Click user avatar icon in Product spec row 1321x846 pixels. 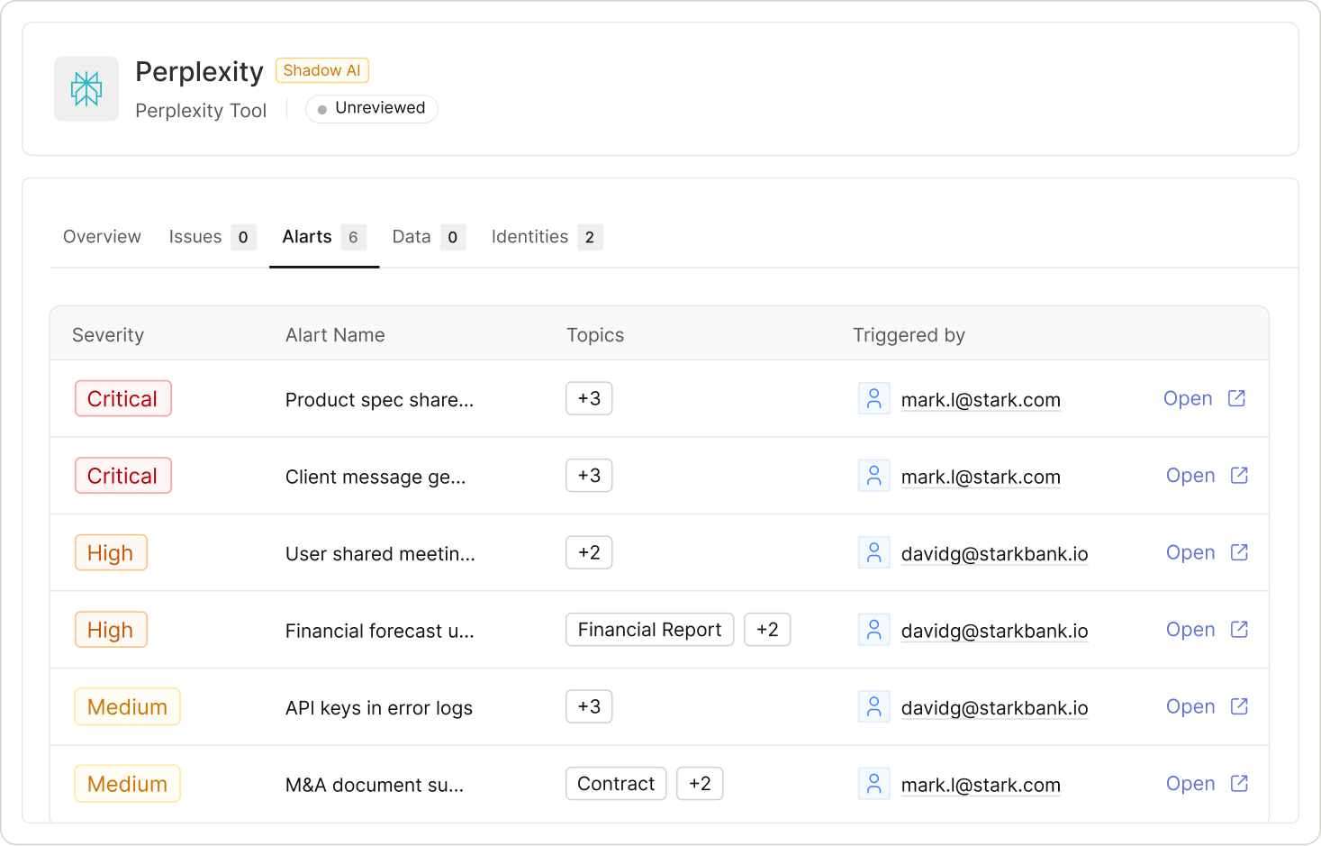pyautogui.click(x=873, y=398)
